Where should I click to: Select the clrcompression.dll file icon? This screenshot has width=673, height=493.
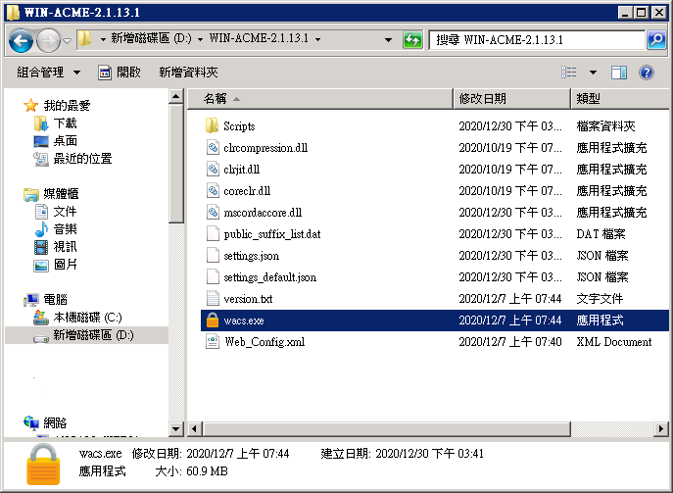213,147
